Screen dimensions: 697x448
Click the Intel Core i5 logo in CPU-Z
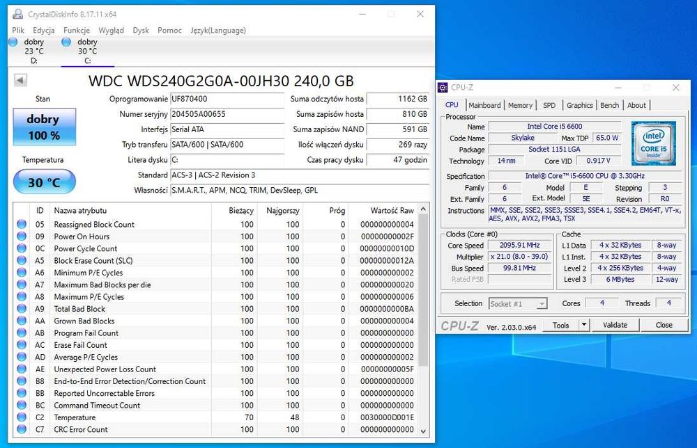(x=654, y=143)
